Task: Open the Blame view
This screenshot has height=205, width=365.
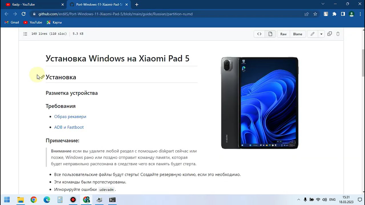Action: [x=297, y=34]
